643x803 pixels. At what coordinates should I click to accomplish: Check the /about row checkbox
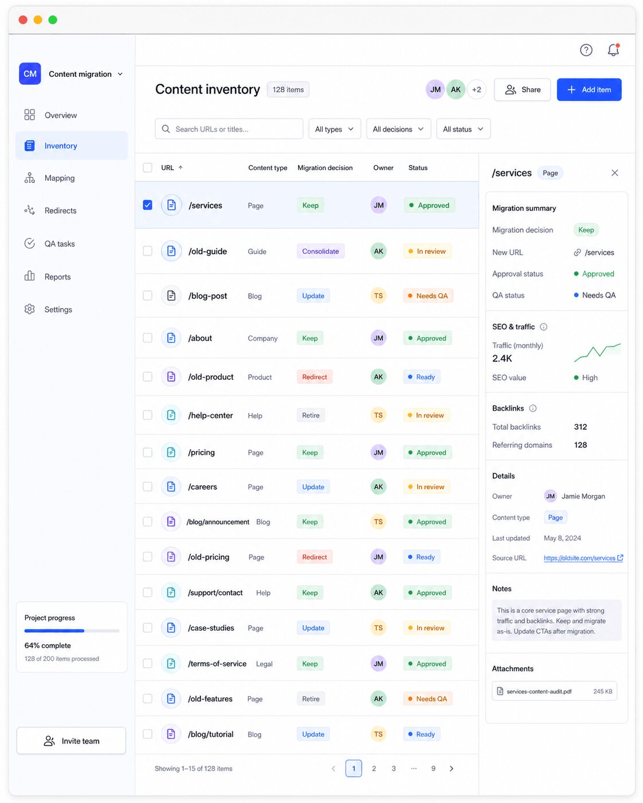pos(147,338)
